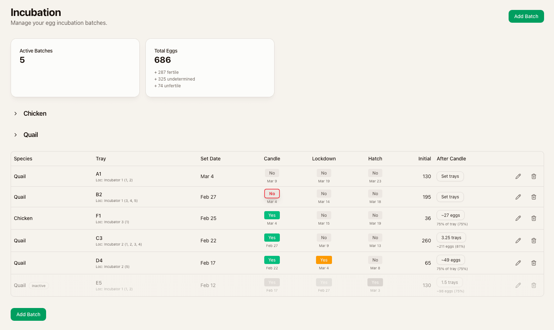Click the green Add Batch button at top
Viewport: 554px width, 330px height.
526,16
